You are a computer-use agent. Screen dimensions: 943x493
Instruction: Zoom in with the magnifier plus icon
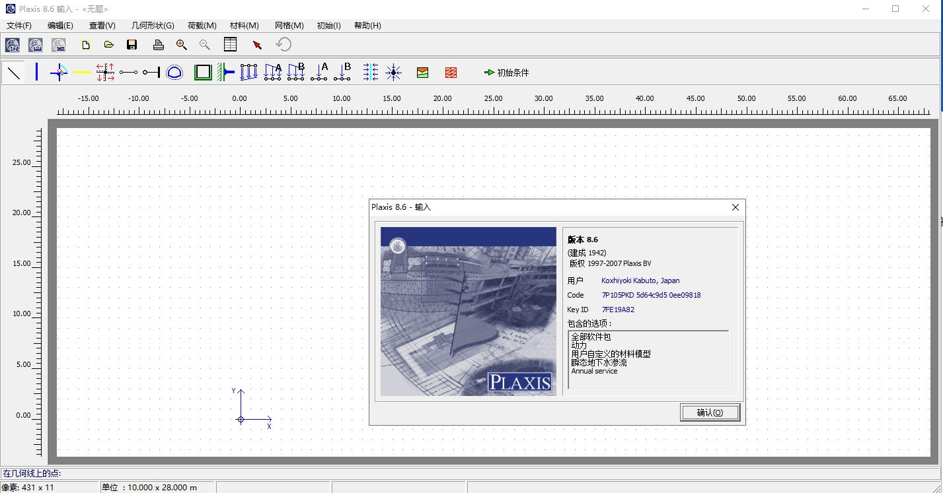[182, 45]
